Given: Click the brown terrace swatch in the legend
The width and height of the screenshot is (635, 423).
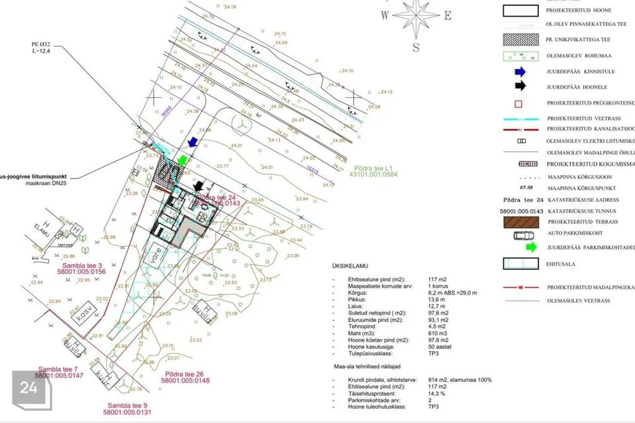Looking at the screenshot, I should click(x=520, y=221).
